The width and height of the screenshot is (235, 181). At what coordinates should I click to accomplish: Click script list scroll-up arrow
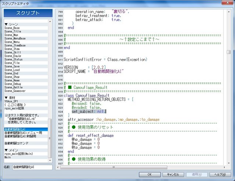(50, 21)
